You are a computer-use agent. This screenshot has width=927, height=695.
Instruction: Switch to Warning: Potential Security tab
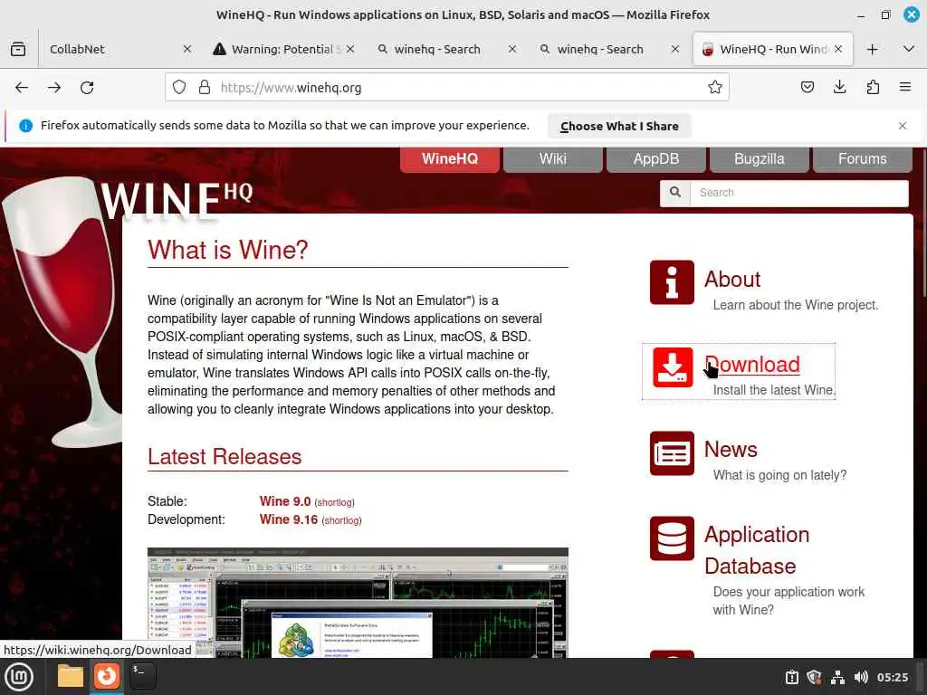coord(283,49)
